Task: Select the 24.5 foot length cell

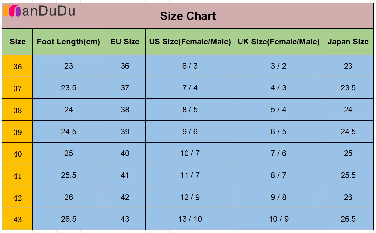Action: [x=68, y=132]
